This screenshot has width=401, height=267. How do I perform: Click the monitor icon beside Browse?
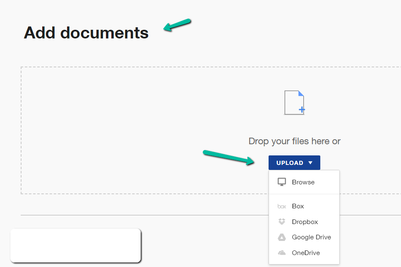pos(282,182)
